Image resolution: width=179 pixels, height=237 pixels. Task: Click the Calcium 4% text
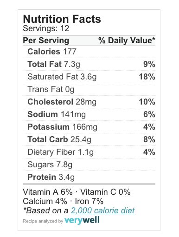(x=45, y=201)
